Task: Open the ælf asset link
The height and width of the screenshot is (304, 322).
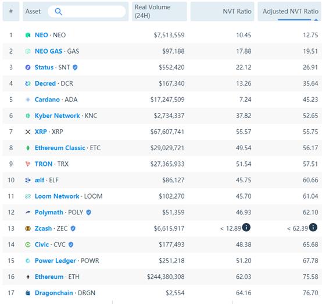Action: click(x=40, y=181)
